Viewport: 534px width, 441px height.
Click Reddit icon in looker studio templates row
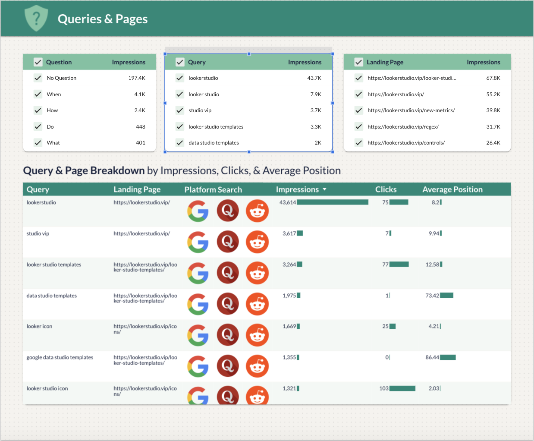coord(258,273)
